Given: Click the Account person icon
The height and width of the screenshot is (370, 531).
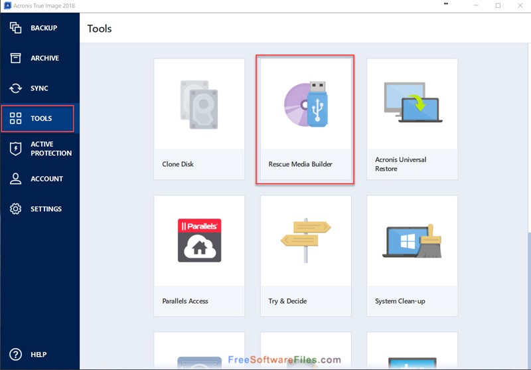Looking at the screenshot, I should pyautogui.click(x=15, y=179).
